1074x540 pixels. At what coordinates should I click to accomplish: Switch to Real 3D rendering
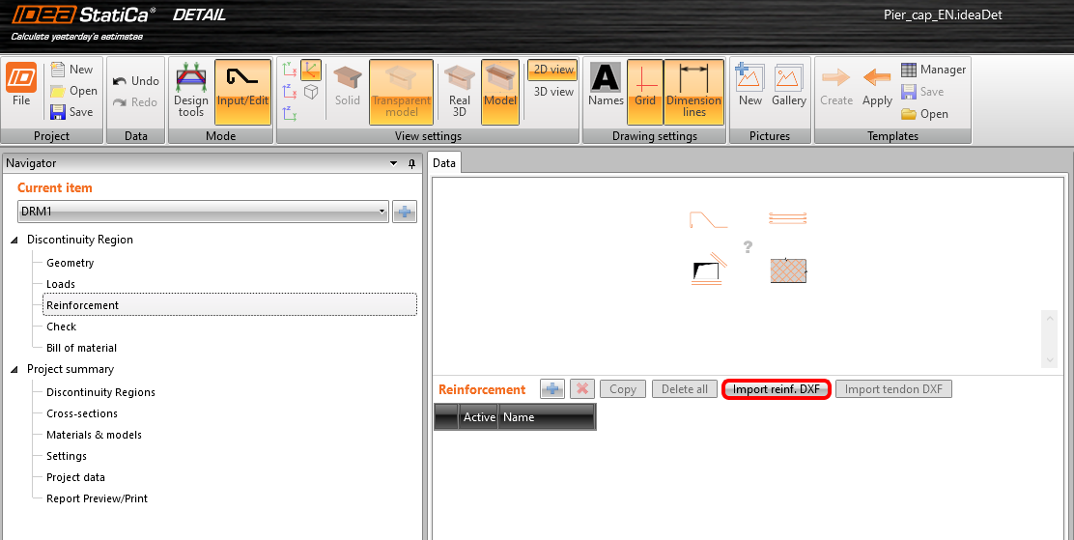tap(459, 92)
